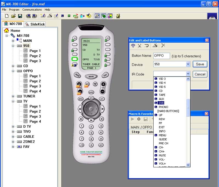Click the IR Code dropdown arrow
Screen dimensions: 219x187
188,74
